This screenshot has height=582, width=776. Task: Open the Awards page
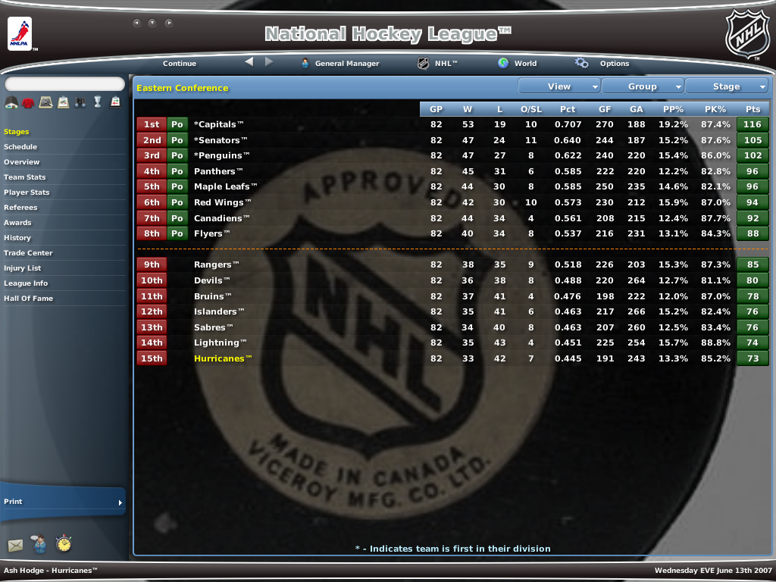[x=18, y=223]
